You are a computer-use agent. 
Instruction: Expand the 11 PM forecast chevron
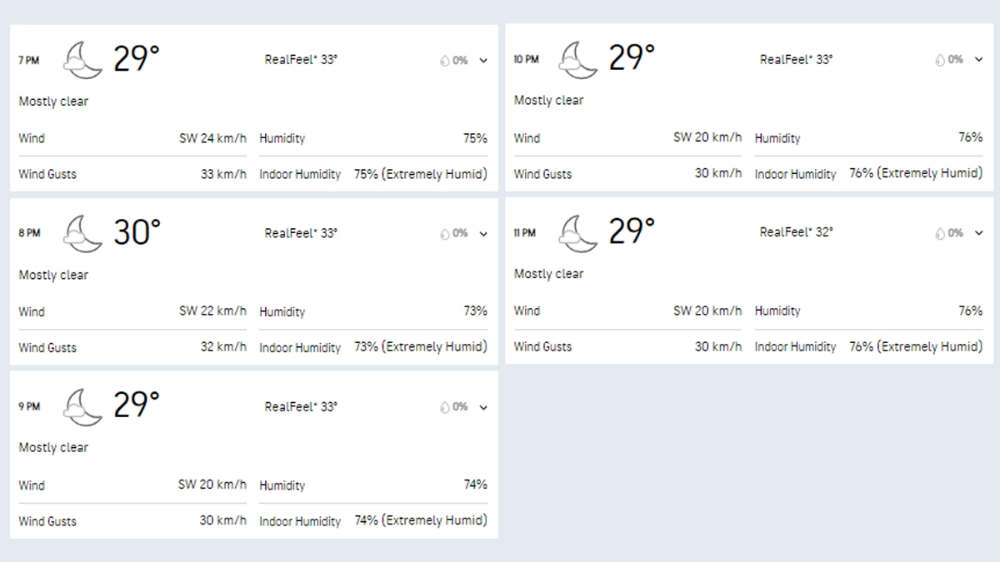tap(979, 233)
